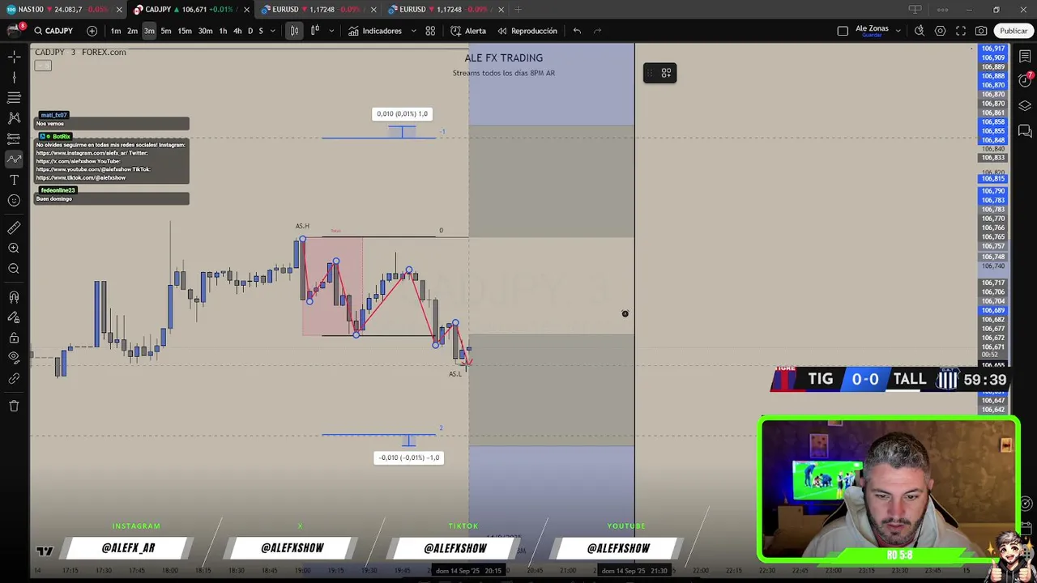
Task: Switch to the 5m timeframe
Action: click(x=166, y=31)
